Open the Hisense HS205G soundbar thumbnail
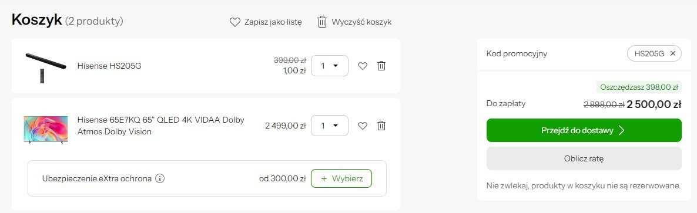Viewport: 697px width, 213px height. (x=45, y=66)
